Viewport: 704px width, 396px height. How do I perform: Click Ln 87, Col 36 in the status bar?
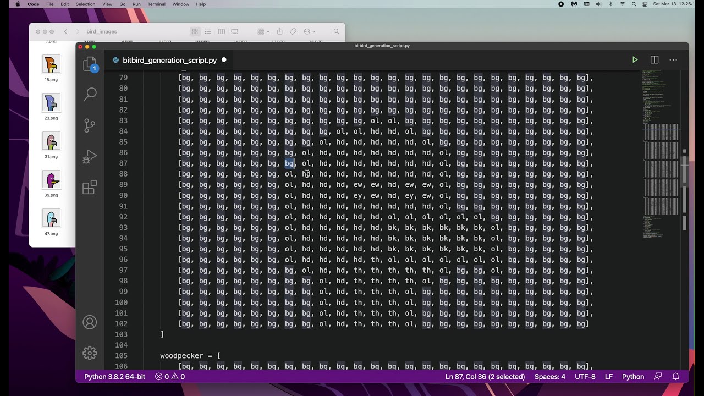click(485, 377)
